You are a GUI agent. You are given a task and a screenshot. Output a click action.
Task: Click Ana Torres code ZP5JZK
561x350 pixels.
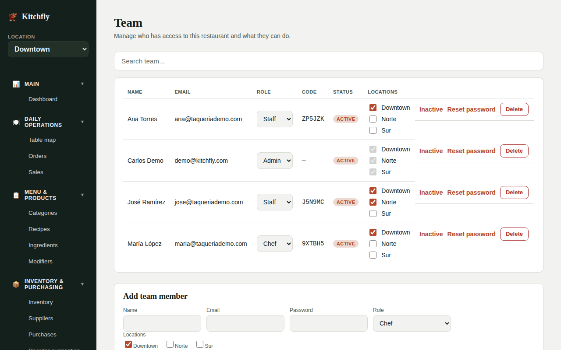(313, 119)
